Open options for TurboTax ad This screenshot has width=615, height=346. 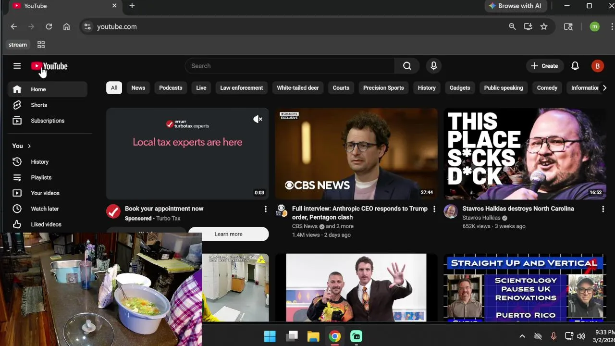265,209
